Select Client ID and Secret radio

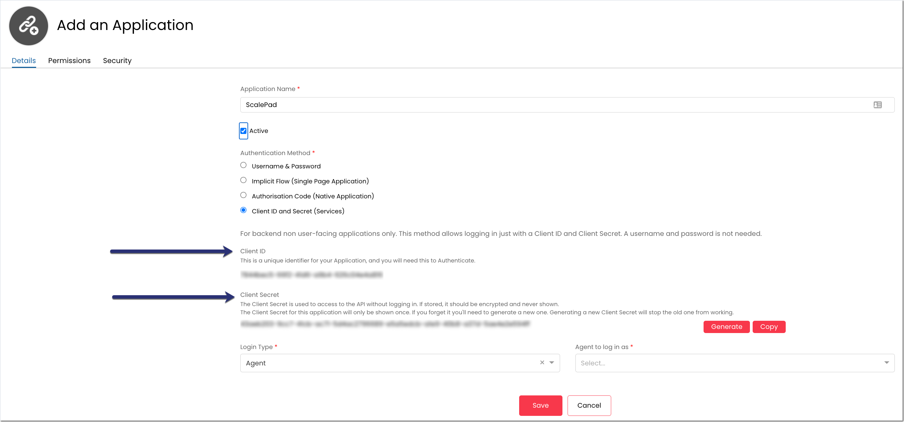[243, 210]
